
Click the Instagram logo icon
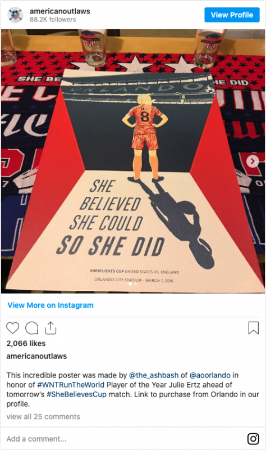coord(253,439)
